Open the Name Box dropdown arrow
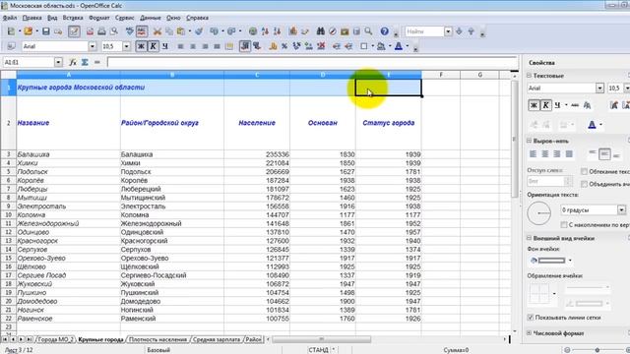 click(x=58, y=62)
